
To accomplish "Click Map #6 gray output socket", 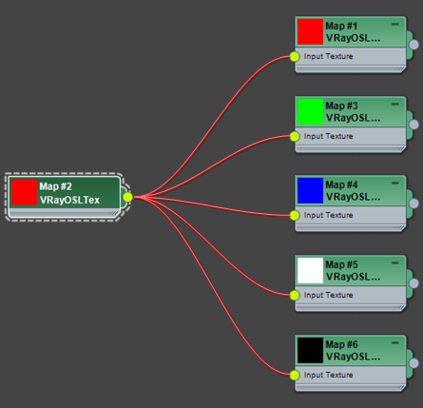I will pyautogui.click(x=413, y=363).
